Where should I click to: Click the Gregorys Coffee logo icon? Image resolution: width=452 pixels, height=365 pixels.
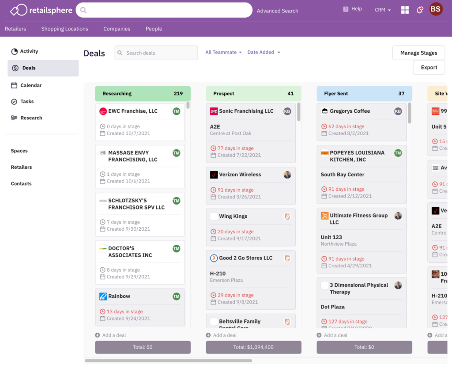tap(324, 111)
